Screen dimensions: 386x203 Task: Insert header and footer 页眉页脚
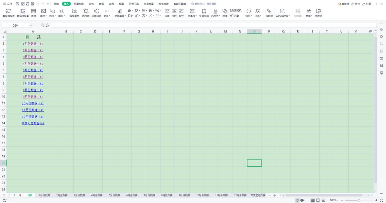click(x=204, y=13)
